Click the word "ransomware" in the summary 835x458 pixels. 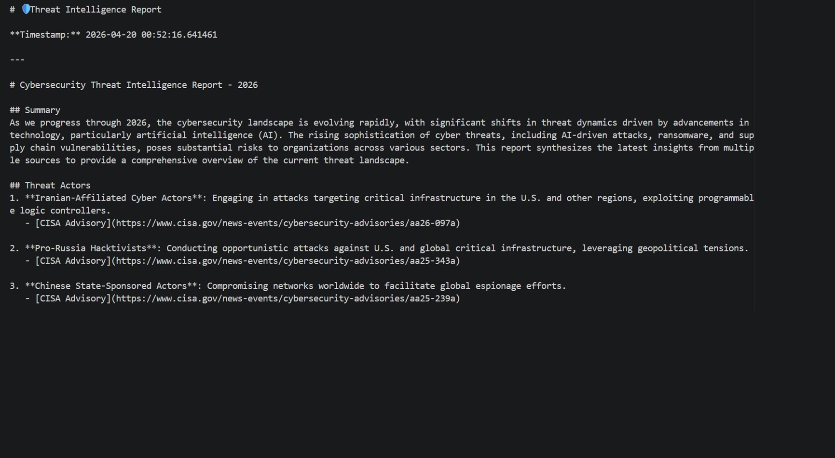(683, 135)
